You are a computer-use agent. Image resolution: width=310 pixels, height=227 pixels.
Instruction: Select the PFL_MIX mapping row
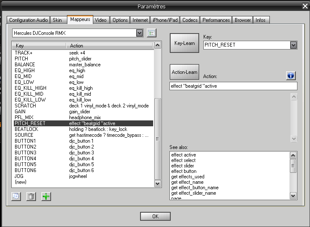coord(83,117)
